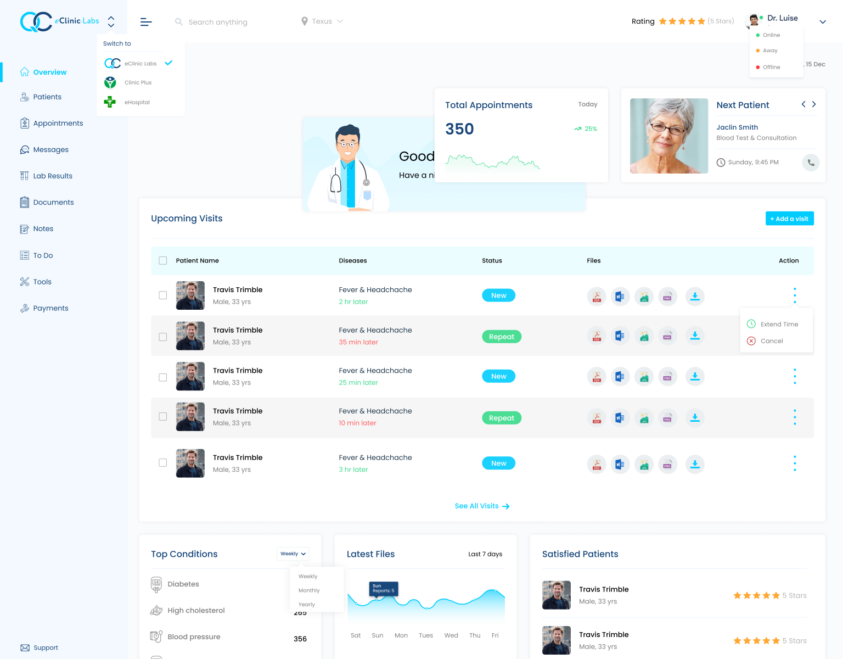Open the Word document icon in the first row

(620, 296)
